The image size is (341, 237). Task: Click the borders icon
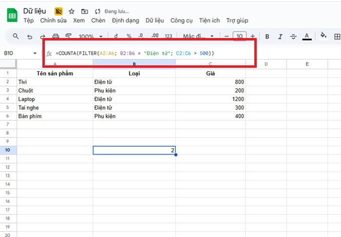(337, 37)
